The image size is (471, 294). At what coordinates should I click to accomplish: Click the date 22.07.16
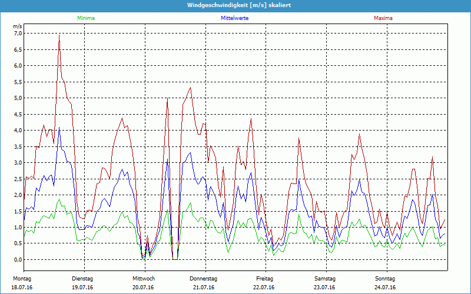pyautogui.click(x=264, y=288)
